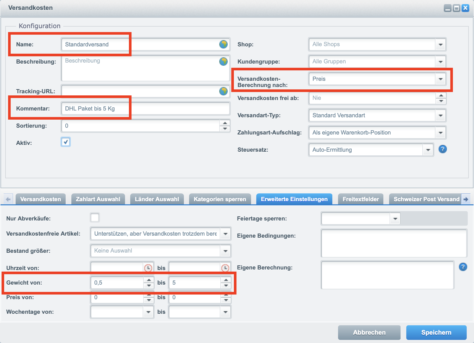The height and width of the screenshot is (343, 474).
Task: Expand the Shop dropdown
Action: coord(440,44)
